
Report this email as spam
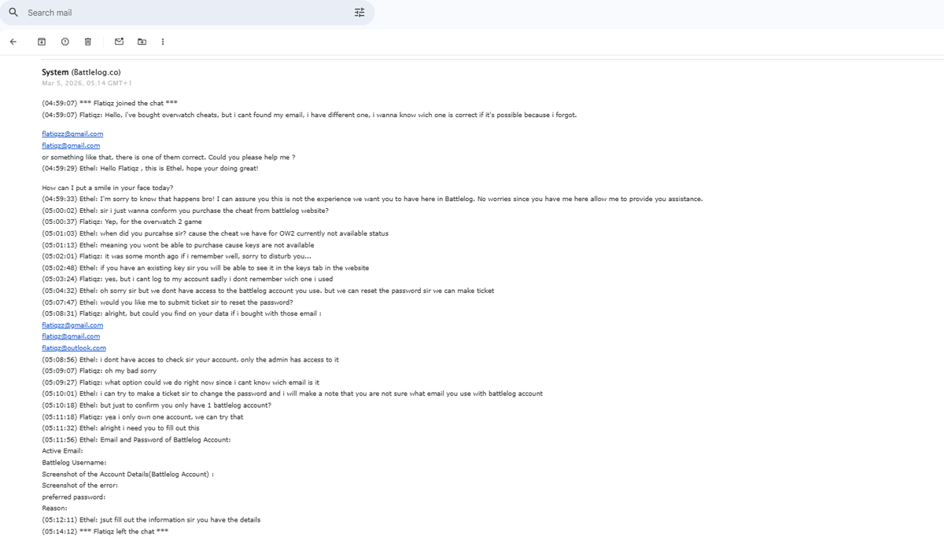65,42
